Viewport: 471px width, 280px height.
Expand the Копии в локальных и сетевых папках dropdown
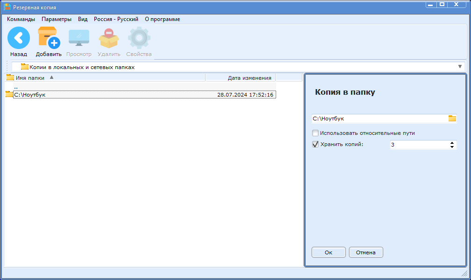click(460, 67)
